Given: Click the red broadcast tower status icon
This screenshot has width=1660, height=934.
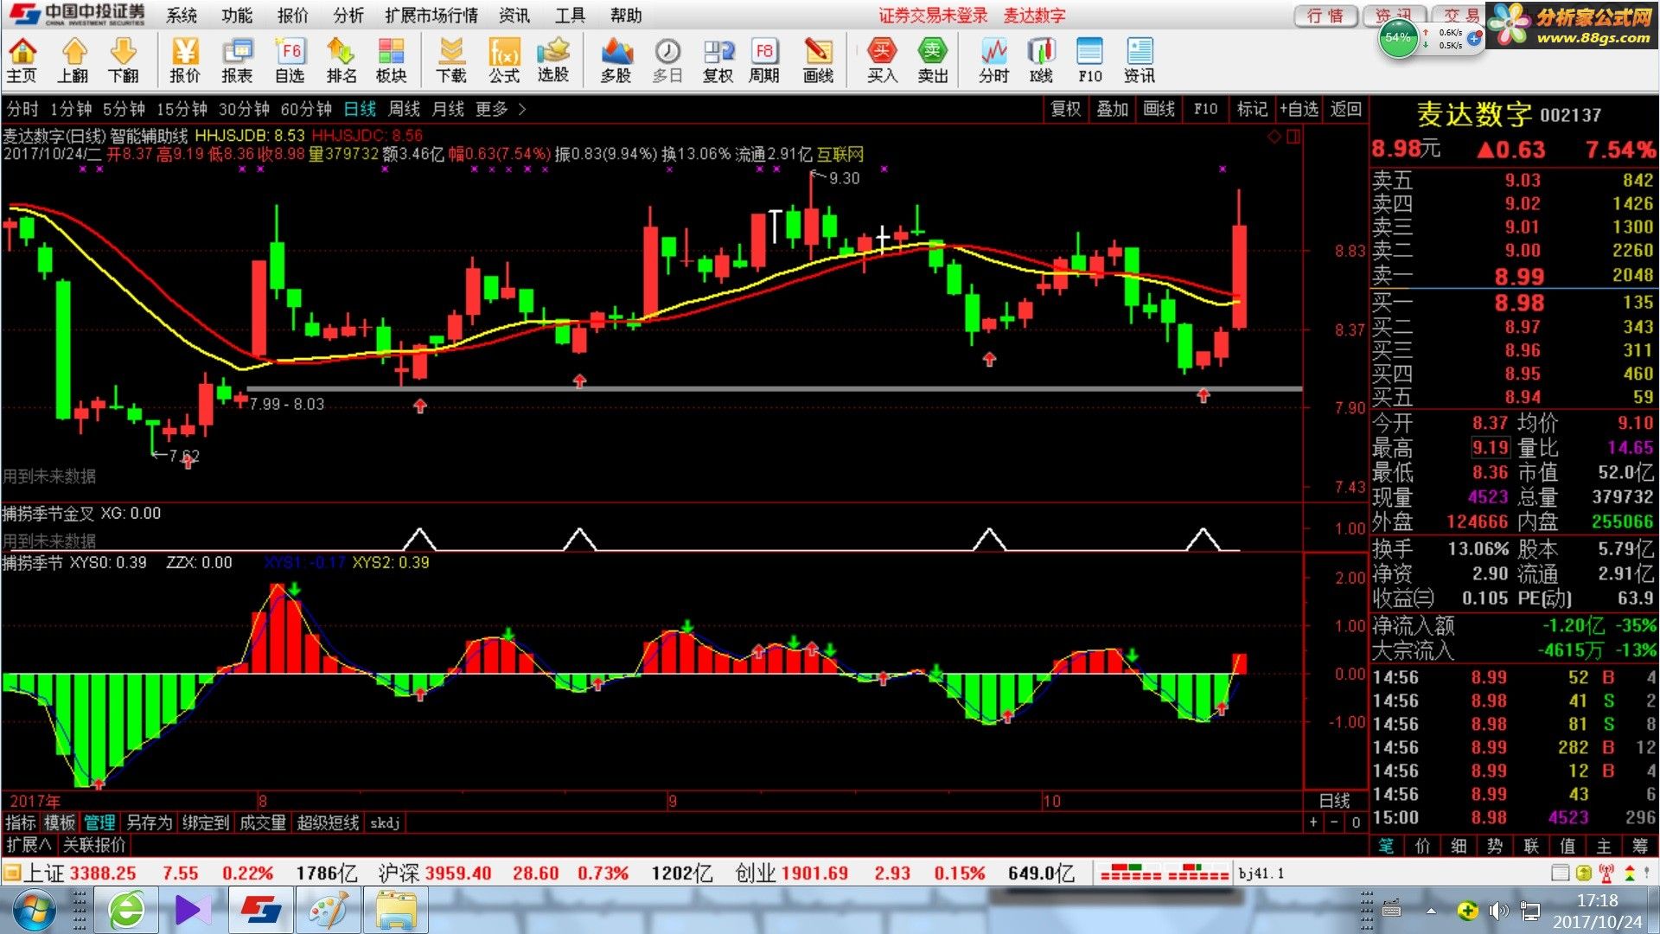Looking at the screenshot, I should pos(1606,873).
